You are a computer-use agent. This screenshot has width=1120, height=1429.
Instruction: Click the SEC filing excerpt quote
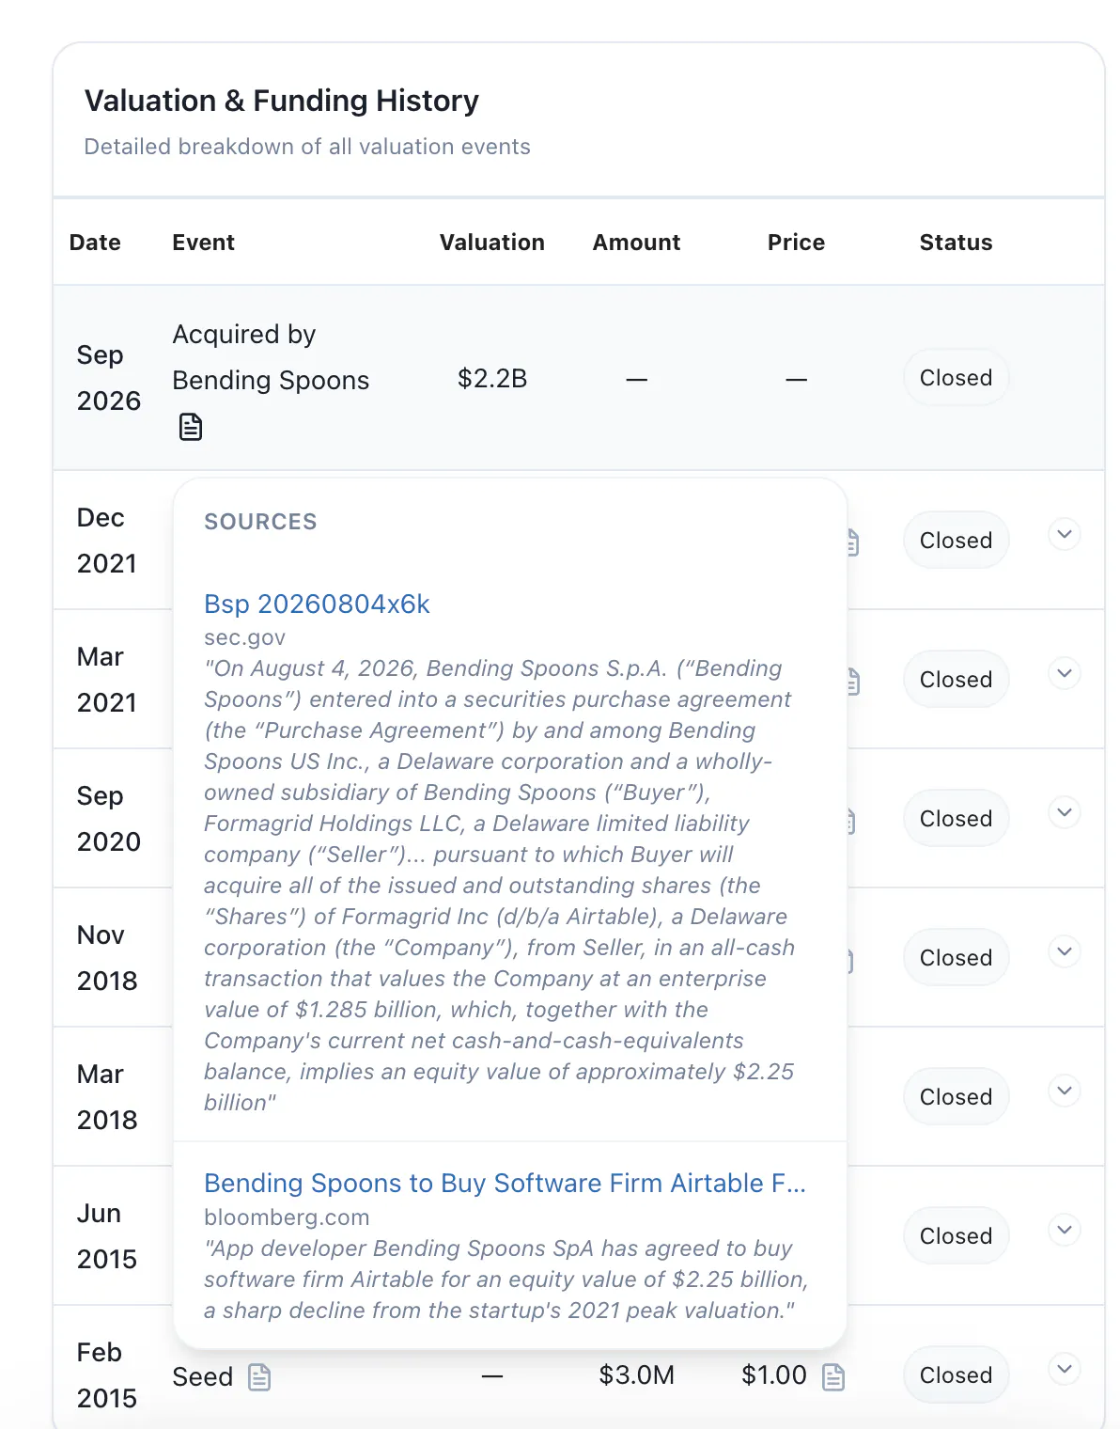pos(500,886)
